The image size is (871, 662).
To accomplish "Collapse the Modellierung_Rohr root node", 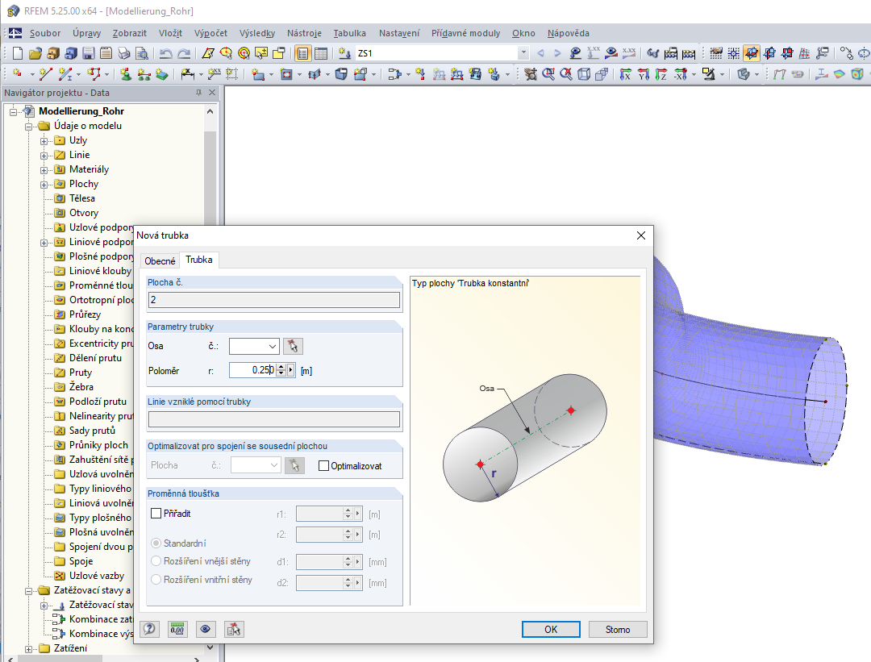I will (13, 112).
